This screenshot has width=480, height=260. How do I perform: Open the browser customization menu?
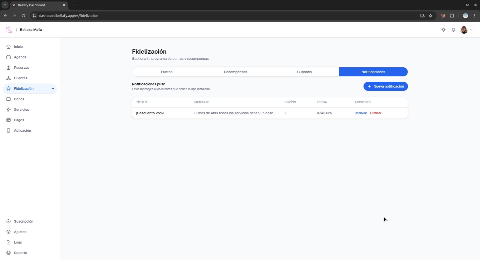point(474,16)
